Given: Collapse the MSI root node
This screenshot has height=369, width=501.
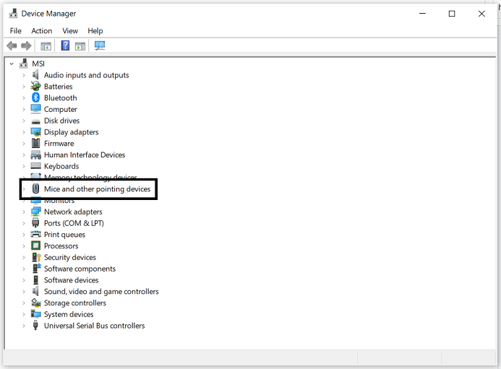Looking at the screenshot, I should pyautogui.click(x=12, y=64).
